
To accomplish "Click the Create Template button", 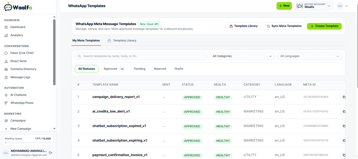I will click(x=324, y=26).
